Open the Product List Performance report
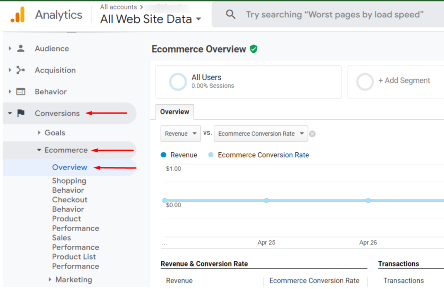This screenshot has height=289, width=444. tap(75, 261)
